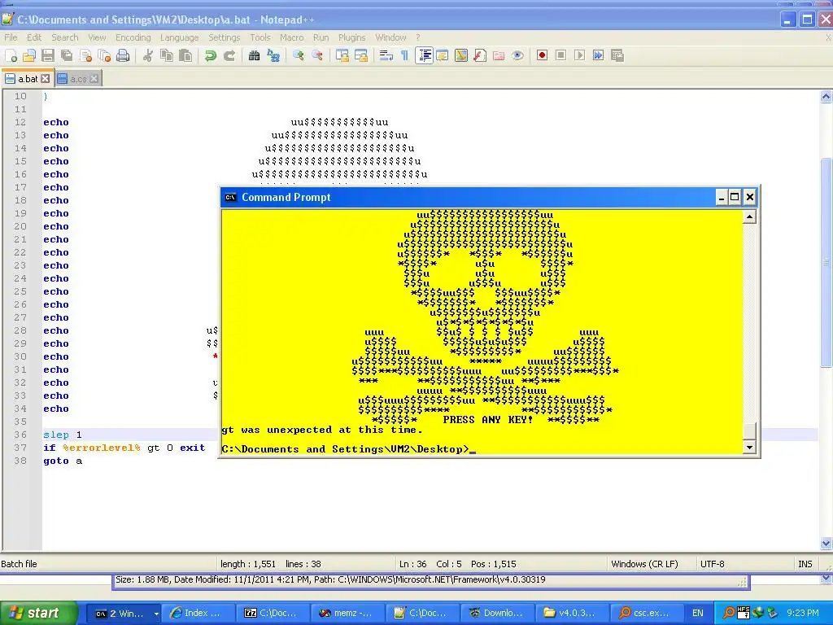Image resolution: width=833 pixels, height=625 pixels.
Task: Click the Windows (CR LF) status field
Action: click(644, 564)
